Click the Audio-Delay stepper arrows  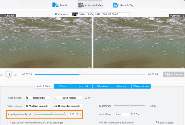coord(132,114)
